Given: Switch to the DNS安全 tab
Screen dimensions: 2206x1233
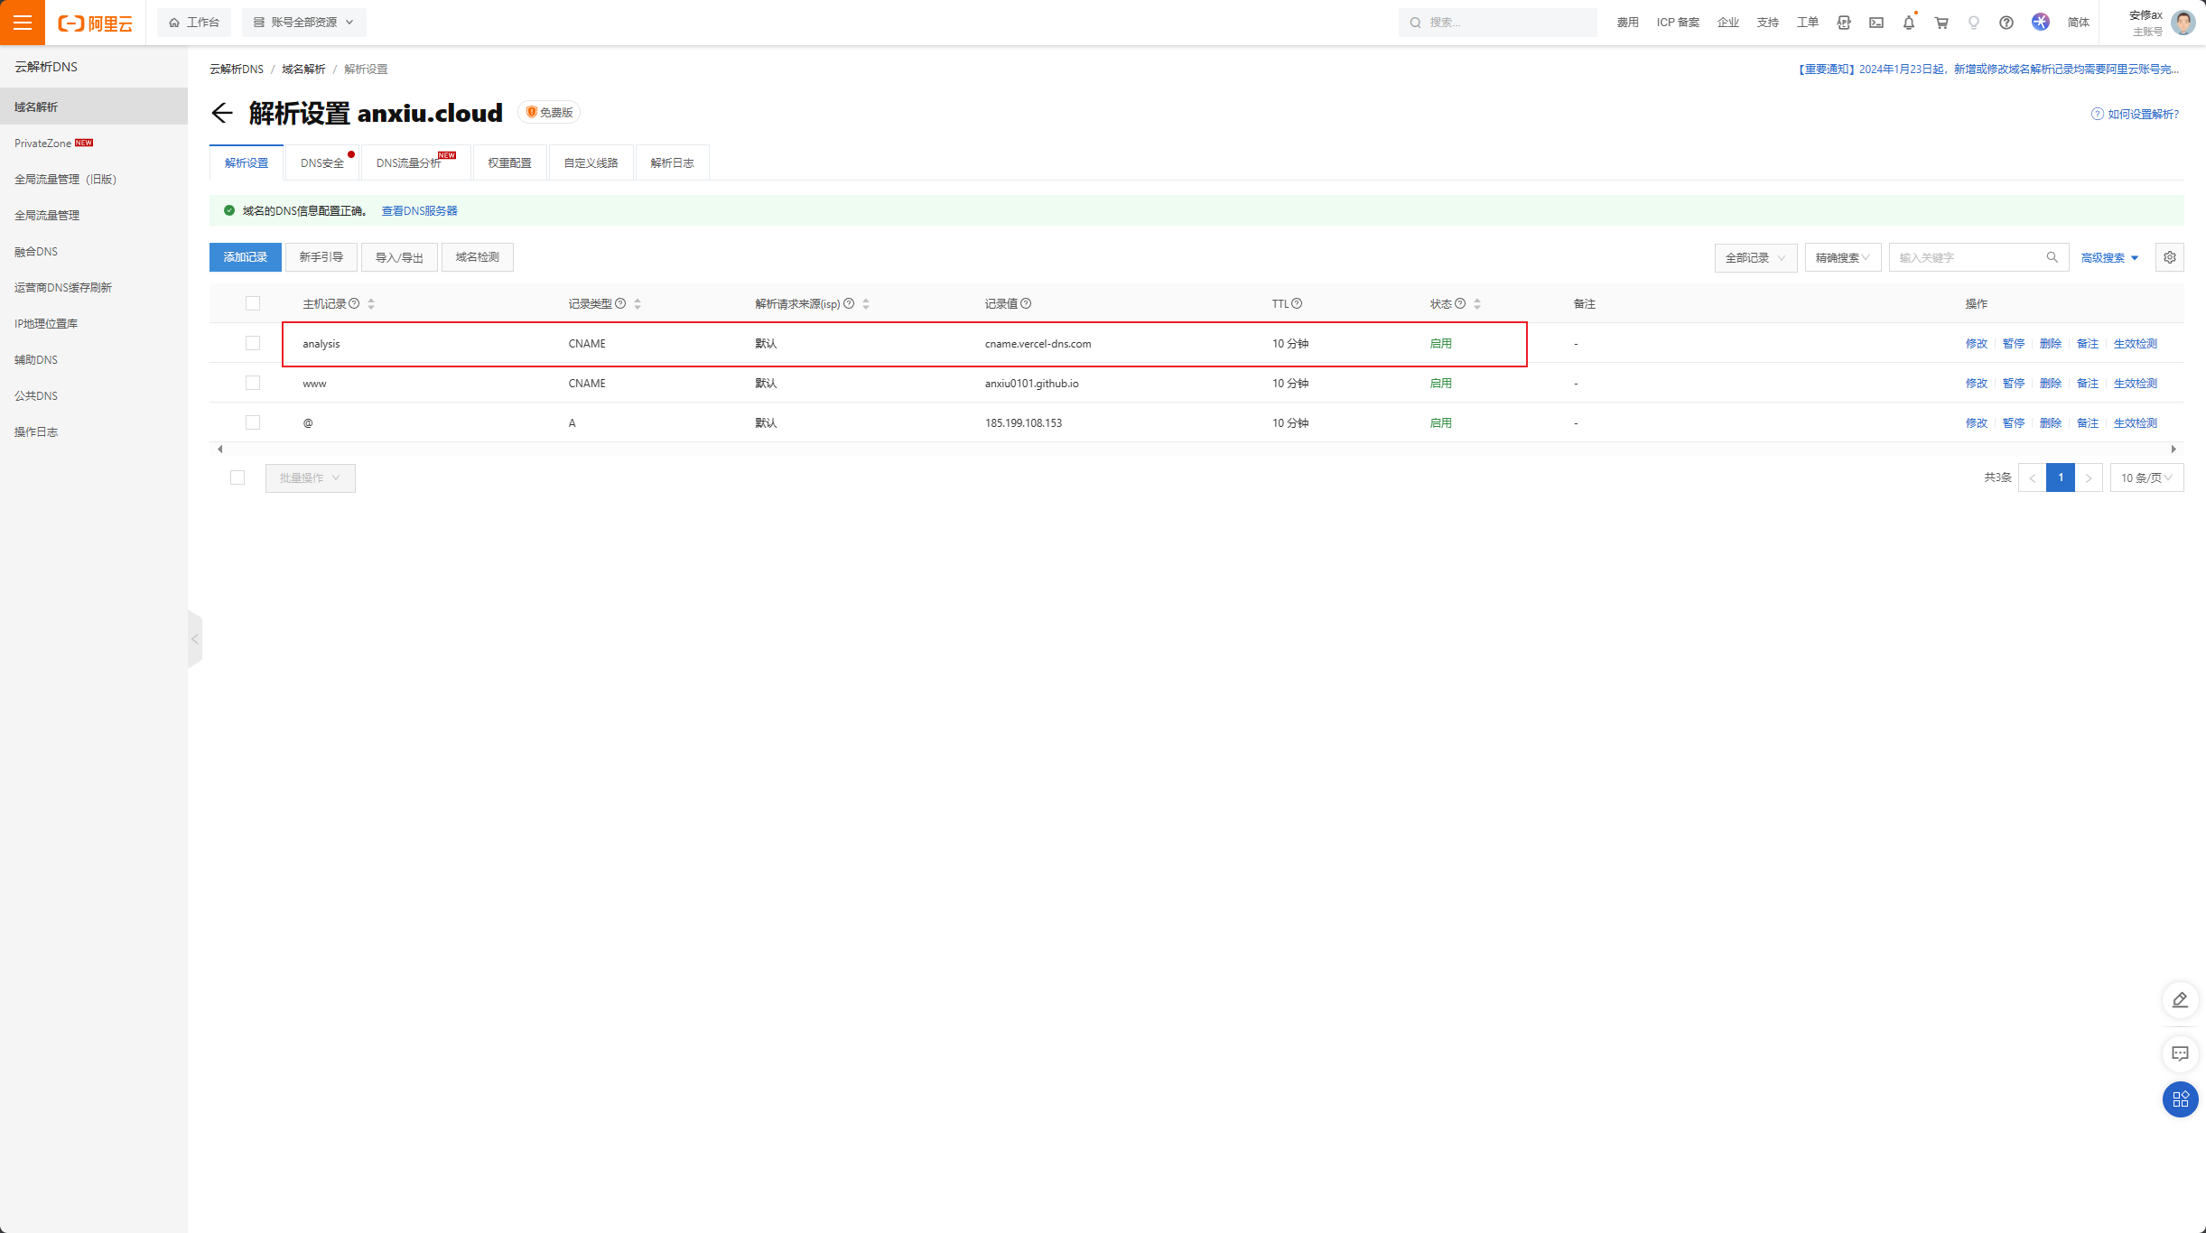Looking at the screenshot, I should [322, 163].
